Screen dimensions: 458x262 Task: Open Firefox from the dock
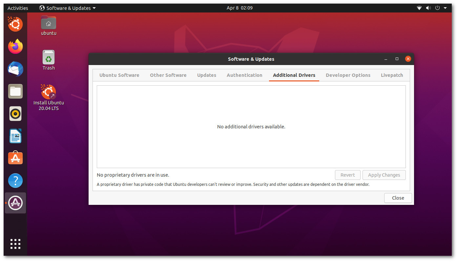click(x=15, y=47)
